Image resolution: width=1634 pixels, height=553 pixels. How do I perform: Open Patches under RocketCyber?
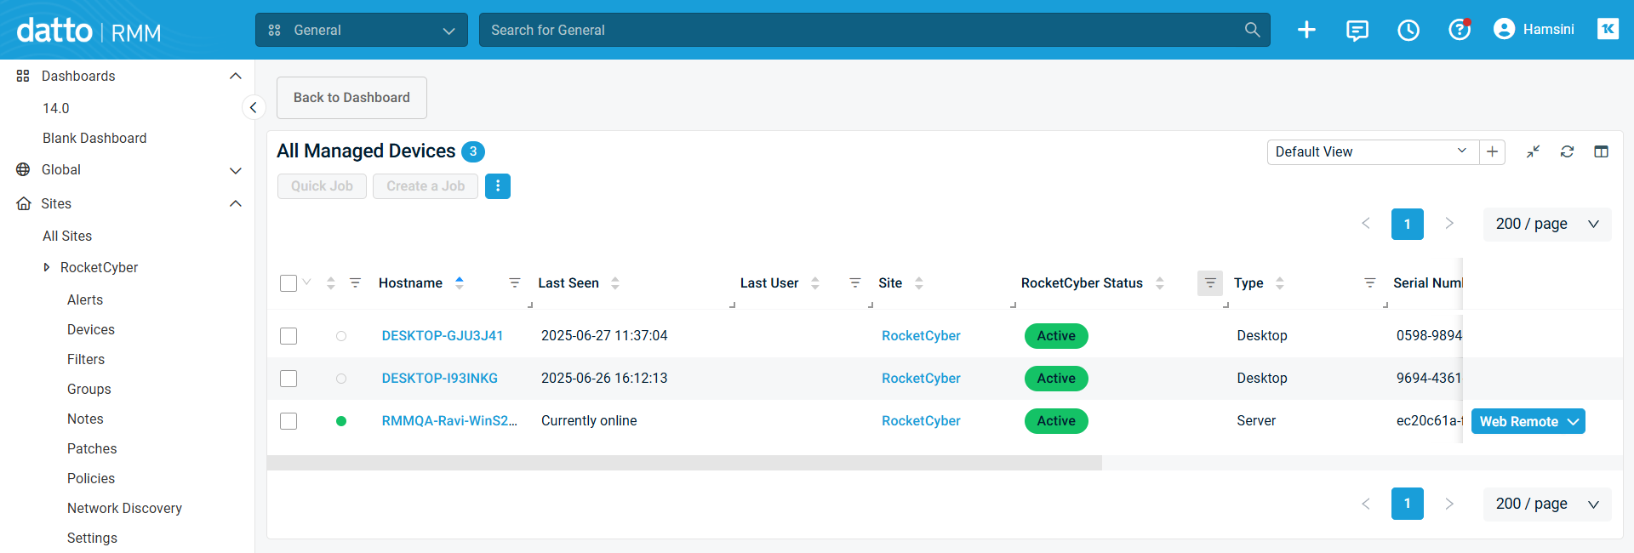[92, 449]
